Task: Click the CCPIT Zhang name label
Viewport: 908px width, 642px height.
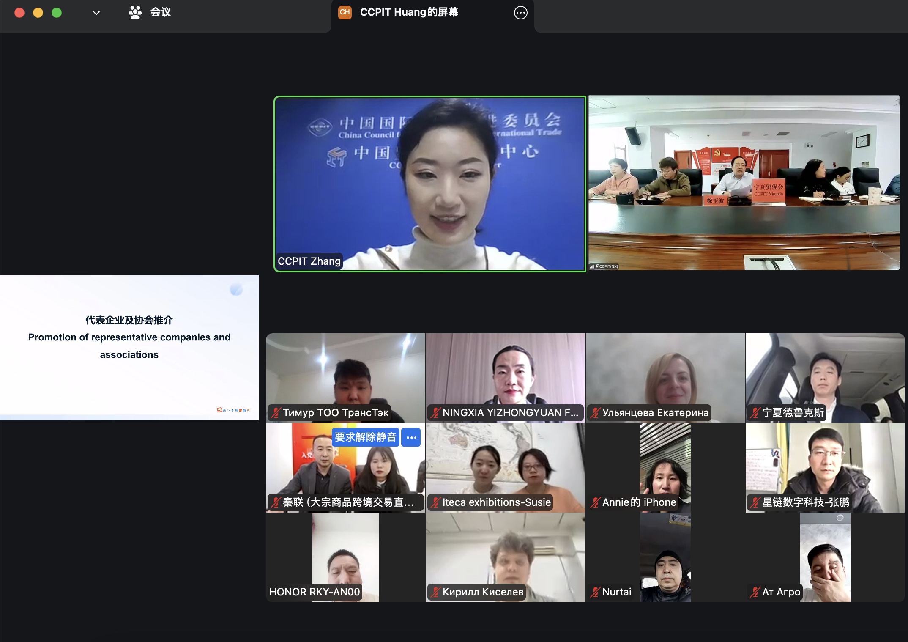Action: pos(309,261)
